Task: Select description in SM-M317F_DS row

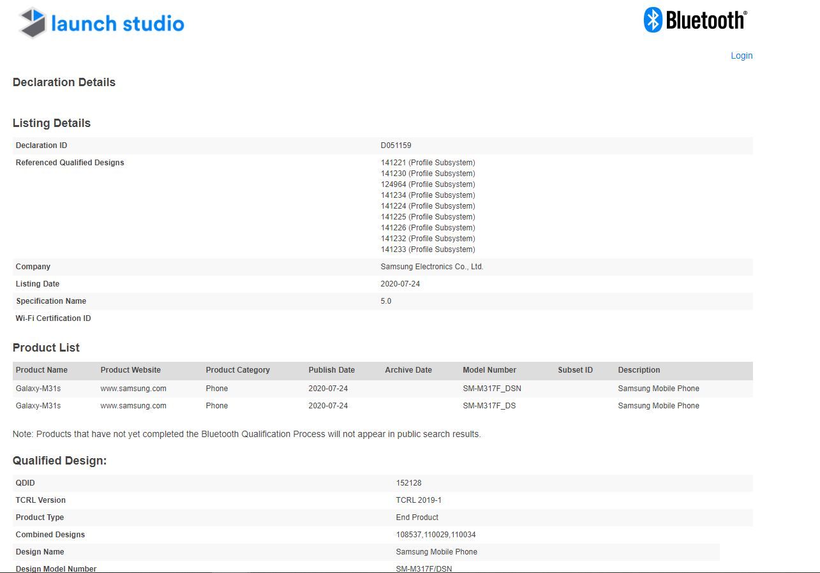Action: click(659, 406)
